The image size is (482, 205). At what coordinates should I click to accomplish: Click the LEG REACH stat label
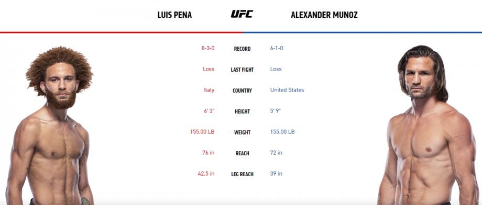point(242,174)
